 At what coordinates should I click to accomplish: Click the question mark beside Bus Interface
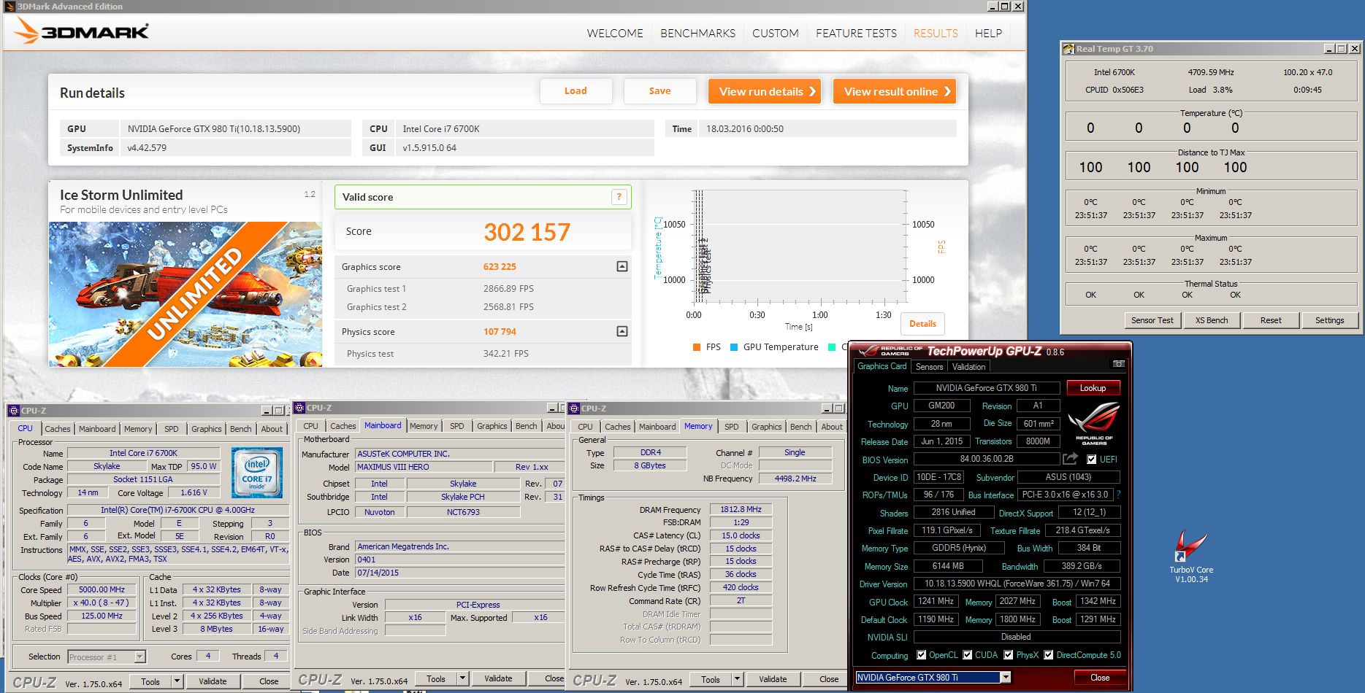[1118, 495]
